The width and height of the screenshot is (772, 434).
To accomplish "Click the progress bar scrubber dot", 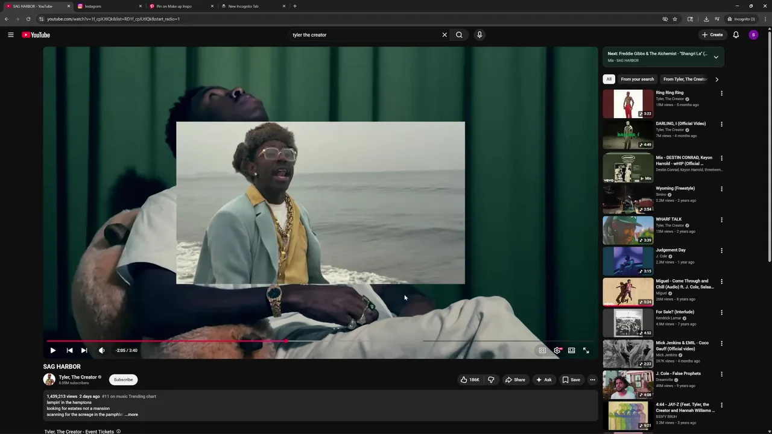I will (286, 341).
